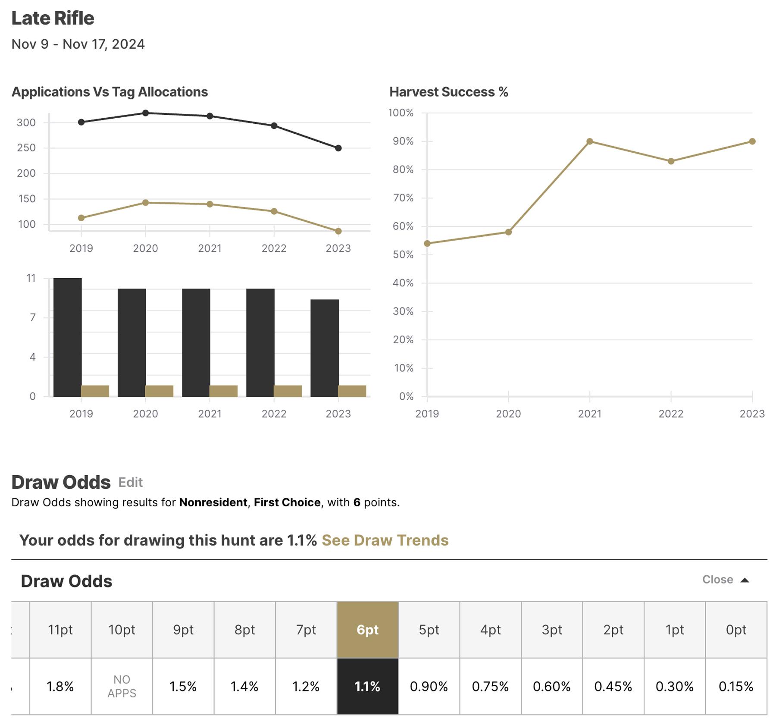Image resolution: width=776 pixels, height=728 pixels.
Task: Click the 2021 peak point on Harvest Success chart
Action: coord(589,141)
